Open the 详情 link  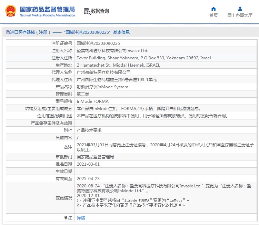tap(81, 218)
